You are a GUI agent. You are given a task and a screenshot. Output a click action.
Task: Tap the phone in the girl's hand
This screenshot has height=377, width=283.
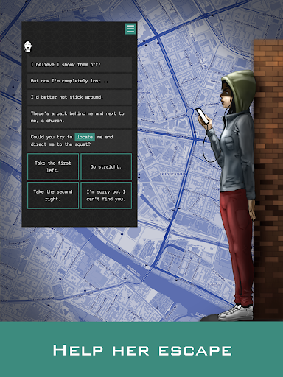[x=203, y=116]
